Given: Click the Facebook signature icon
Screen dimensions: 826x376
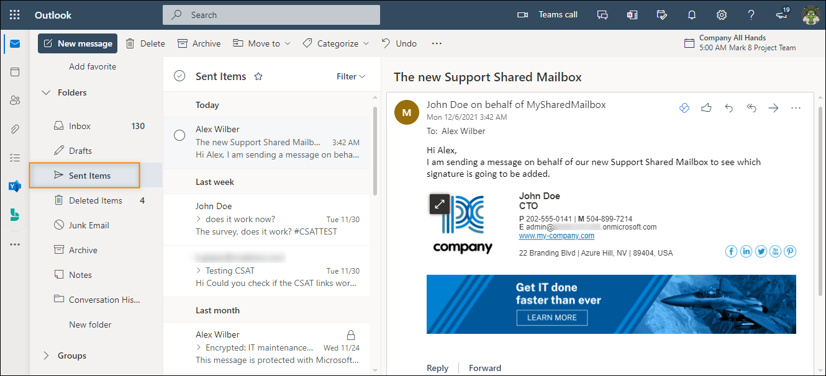Looking at the screenshot, I should pos(732,251).
